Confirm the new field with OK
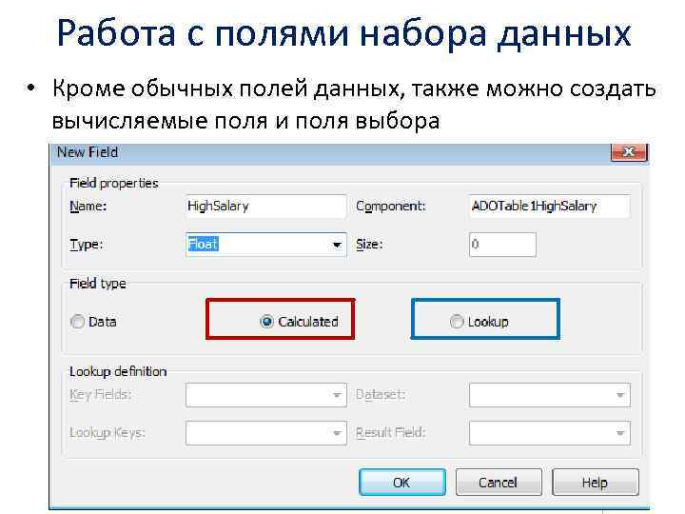This screenshot has height=514, width=685. click(x=402, y=482)
